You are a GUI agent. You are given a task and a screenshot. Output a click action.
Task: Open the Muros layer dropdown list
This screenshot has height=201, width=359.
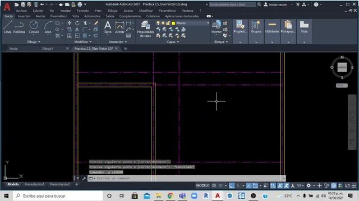[208, 23]
